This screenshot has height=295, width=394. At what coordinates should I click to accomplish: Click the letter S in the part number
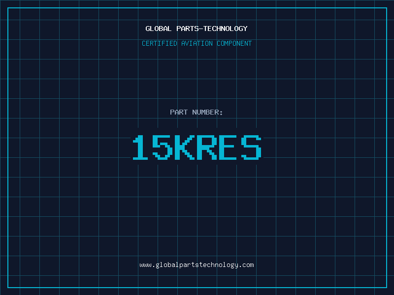coord(251,147)
